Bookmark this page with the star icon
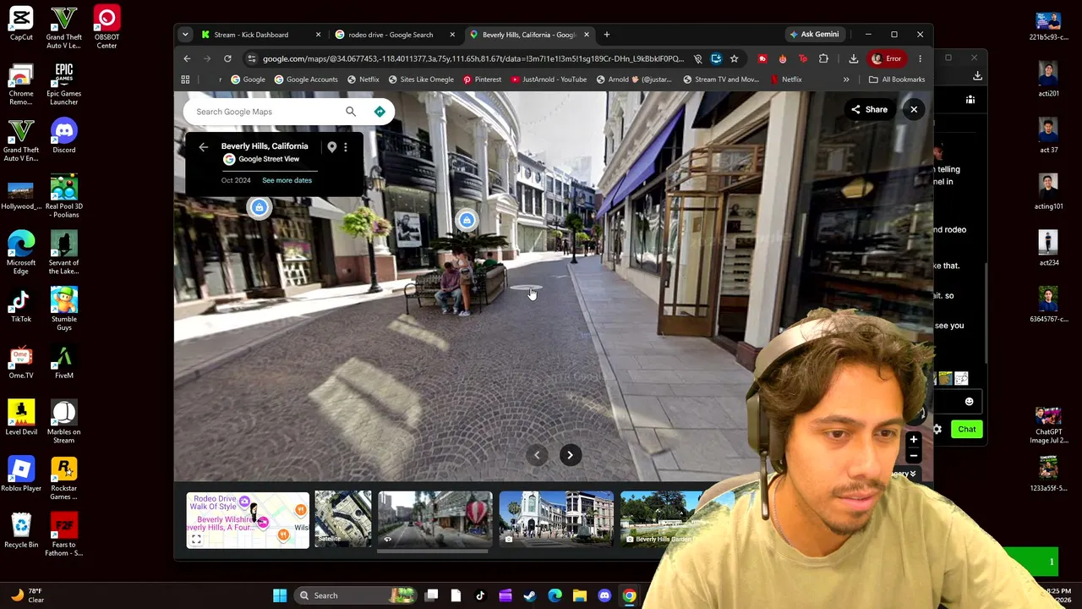 (x=734, y=58)
